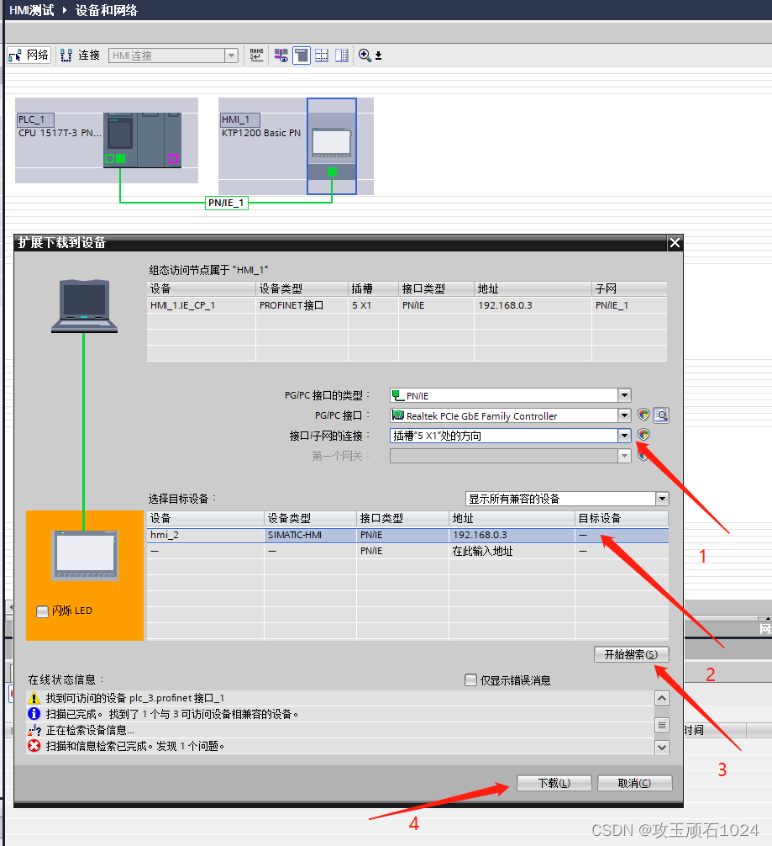772x846 pixels.
Task: Select the 扫描和信息检索已完成 error message
Action: point(134,746)
